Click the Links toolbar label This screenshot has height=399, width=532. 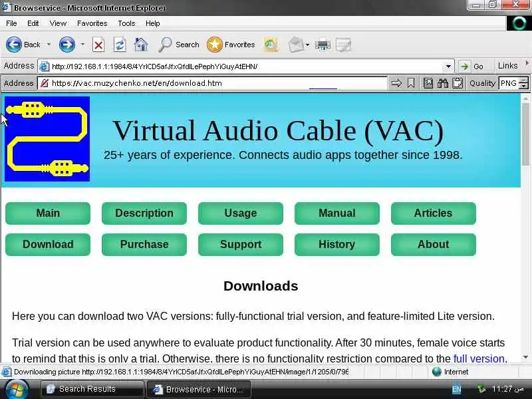[x=507, y=66]
